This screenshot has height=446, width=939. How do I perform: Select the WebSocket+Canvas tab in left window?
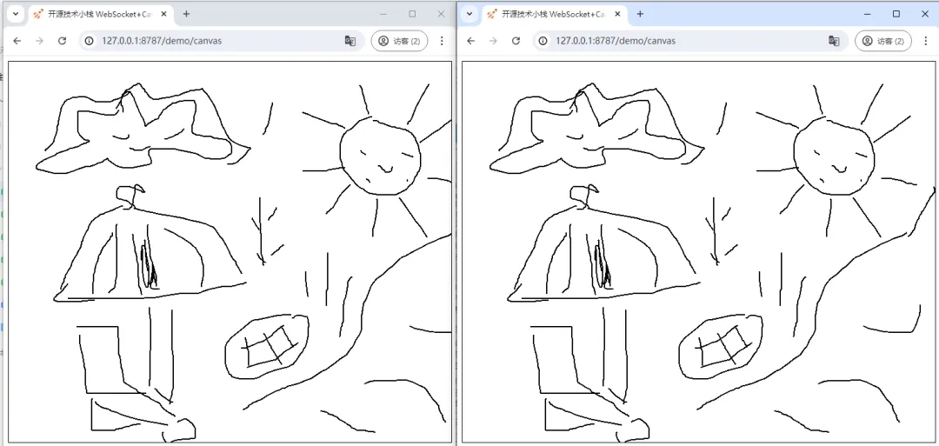click(x=100, y=14)
